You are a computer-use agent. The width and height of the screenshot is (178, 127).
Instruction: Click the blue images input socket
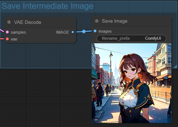(x=95, y=31)
